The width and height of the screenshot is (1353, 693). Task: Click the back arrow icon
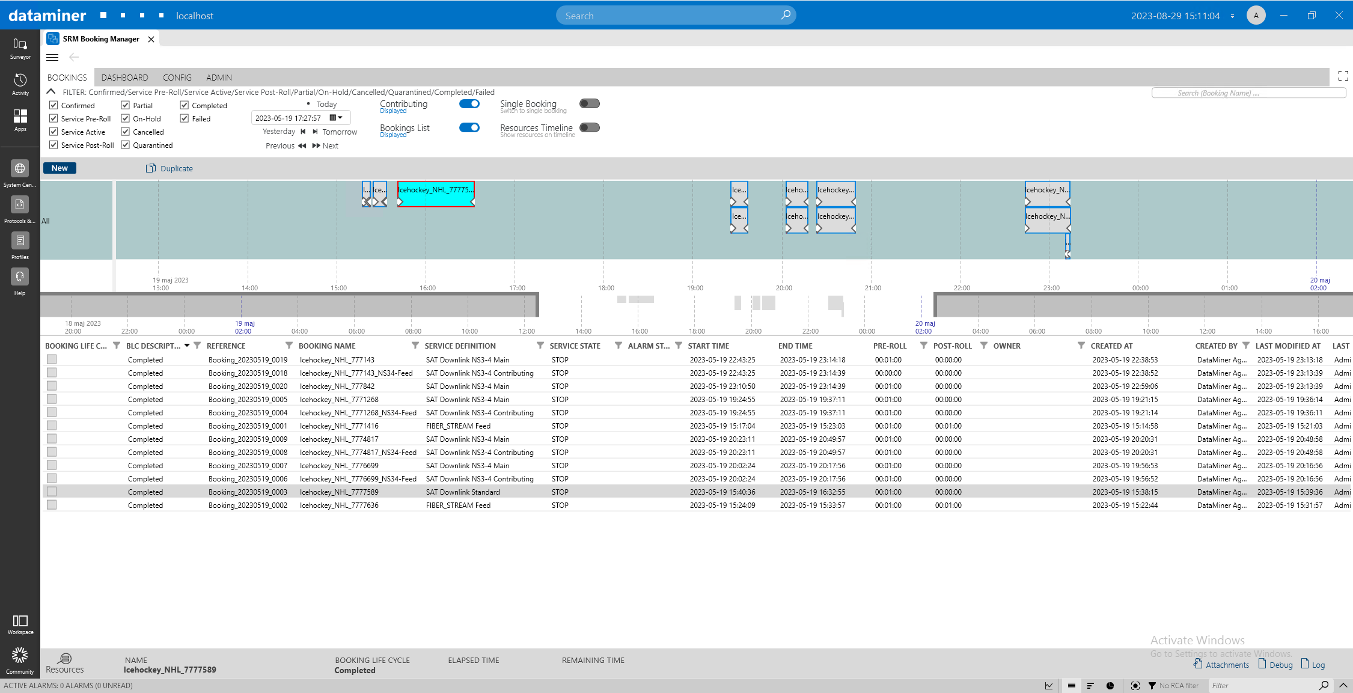(74, 57)
